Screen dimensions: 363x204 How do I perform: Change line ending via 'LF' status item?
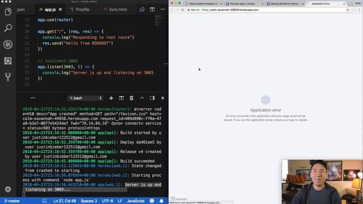click(120, 201)
